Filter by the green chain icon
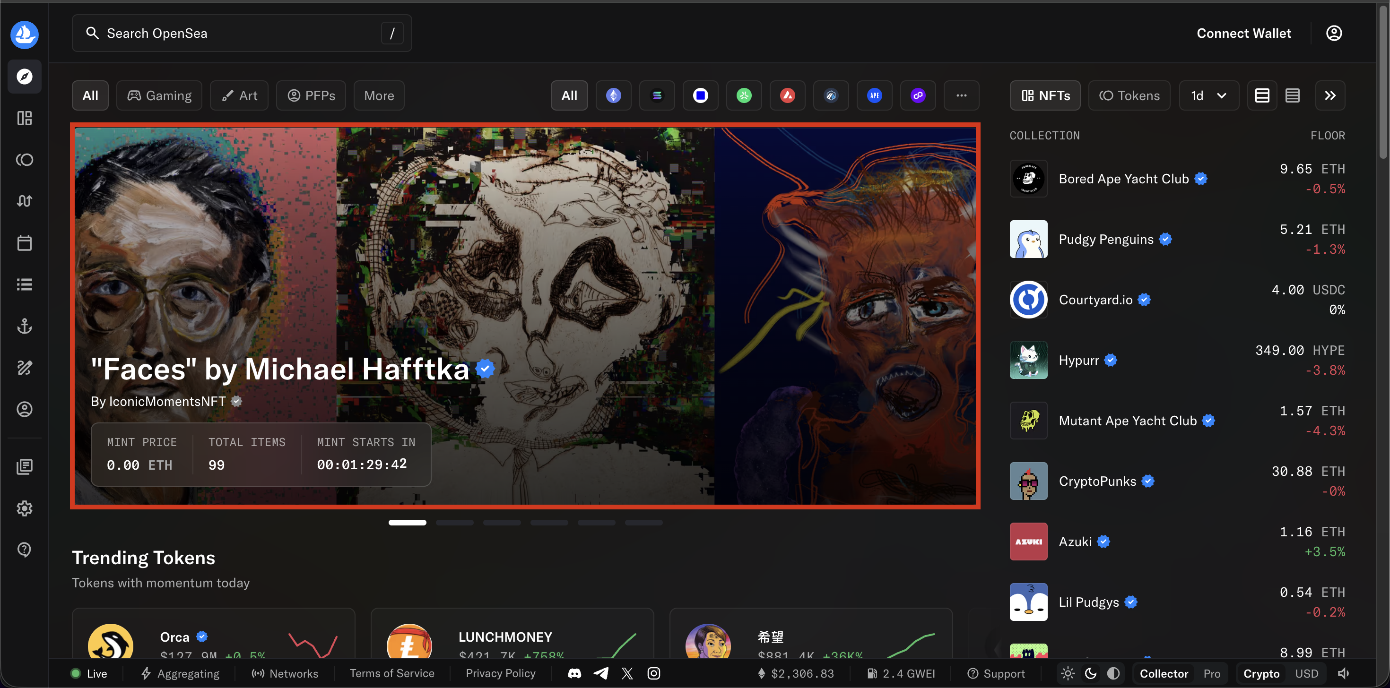This screenshot has height=688, width=1390. 744,95
